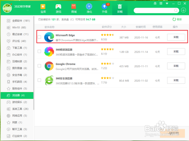189x141 pixels.
Task: Tick the Google Chrome checkbox
Action: coord(39,66)
